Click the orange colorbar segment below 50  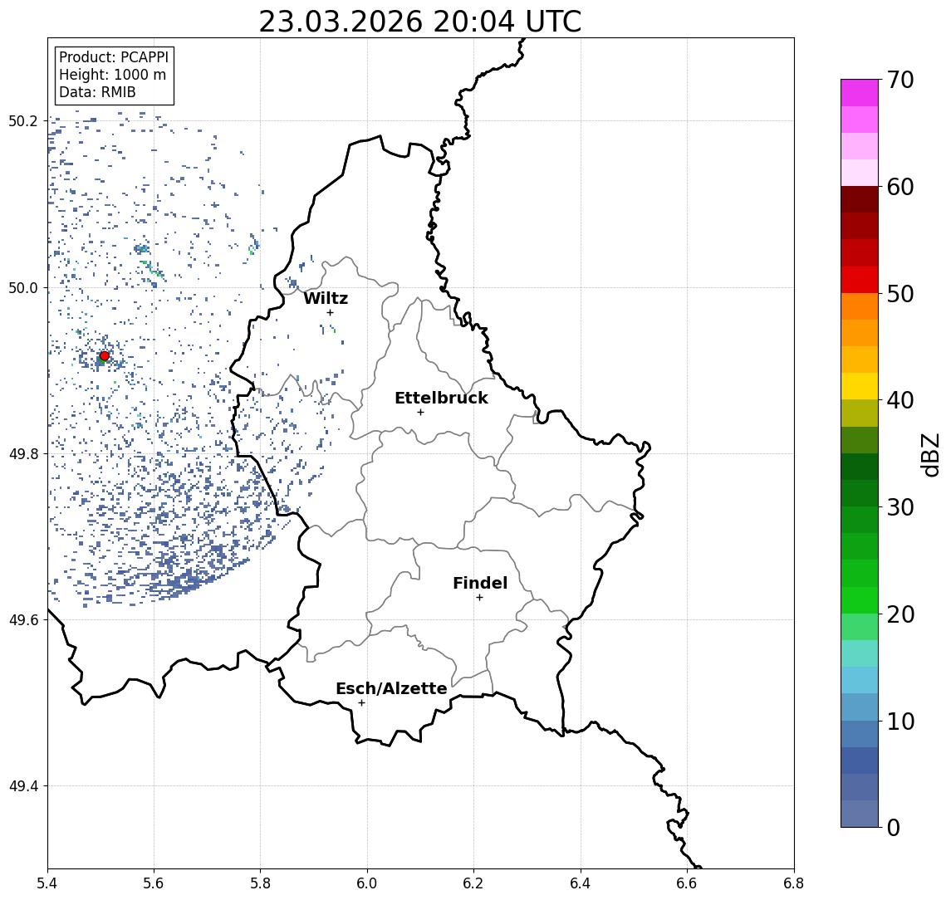860,306
